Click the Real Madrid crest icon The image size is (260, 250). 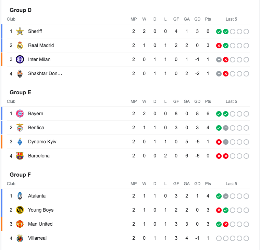click(x=20, y=45)
